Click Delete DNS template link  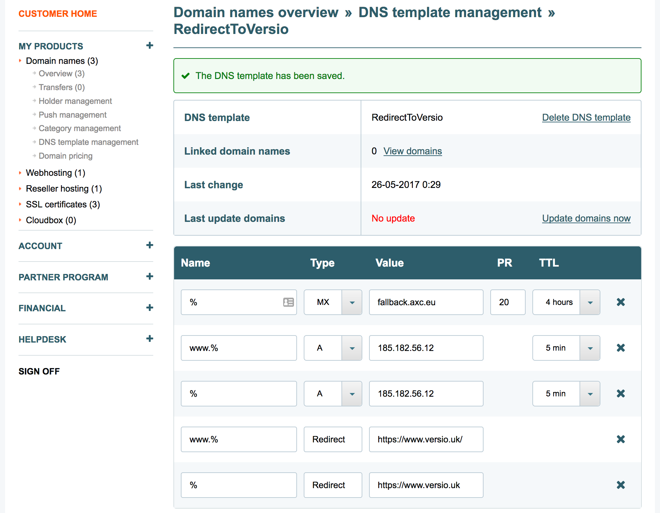point(586,117)
